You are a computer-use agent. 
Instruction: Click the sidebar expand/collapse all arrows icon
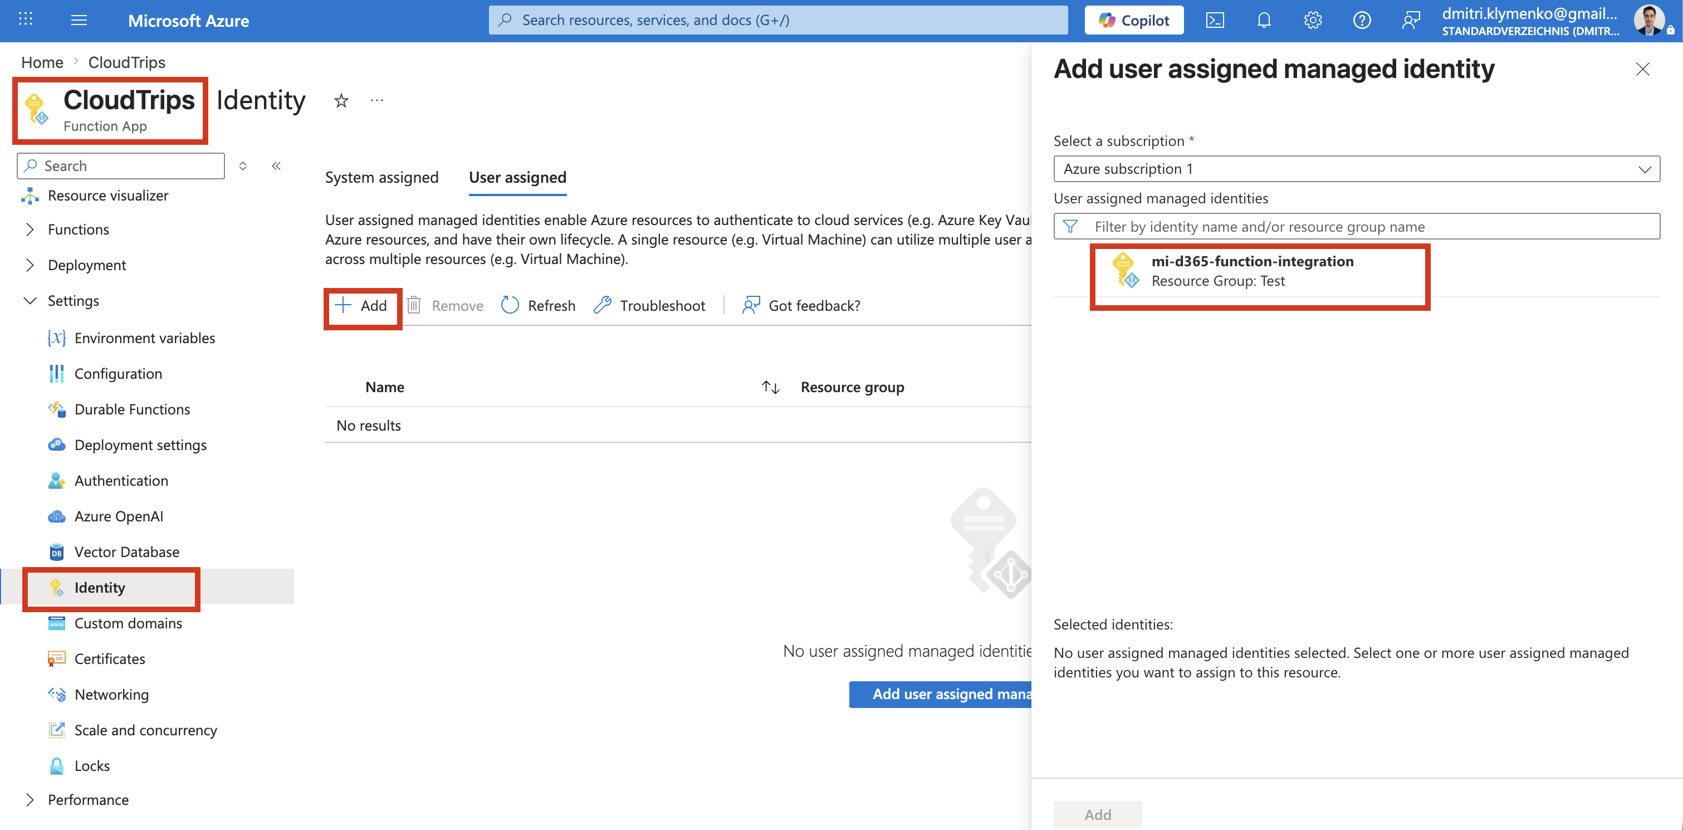click(243, 166)
